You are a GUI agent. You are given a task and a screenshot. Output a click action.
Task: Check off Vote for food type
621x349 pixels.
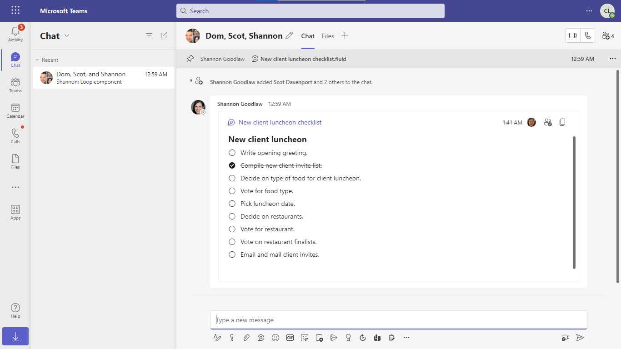pyautogui.click(x=232, y=191)
